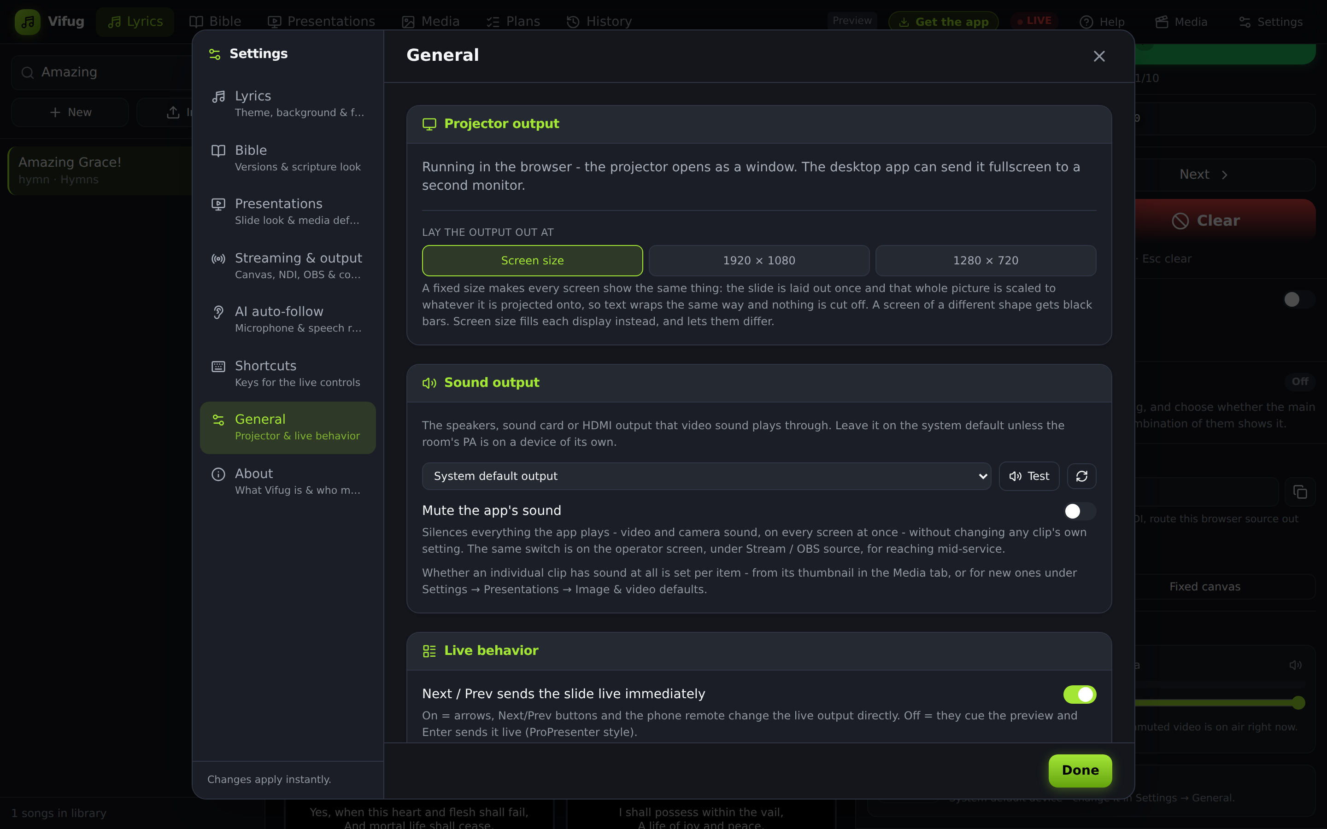Screen dimensions: 1327x829
Task: Select 1280 × 720 output layout
Action: (x=986, y=260)
